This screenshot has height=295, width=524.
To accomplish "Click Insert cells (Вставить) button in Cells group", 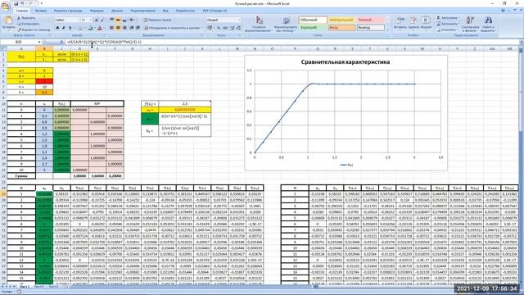I will point(400,23).
